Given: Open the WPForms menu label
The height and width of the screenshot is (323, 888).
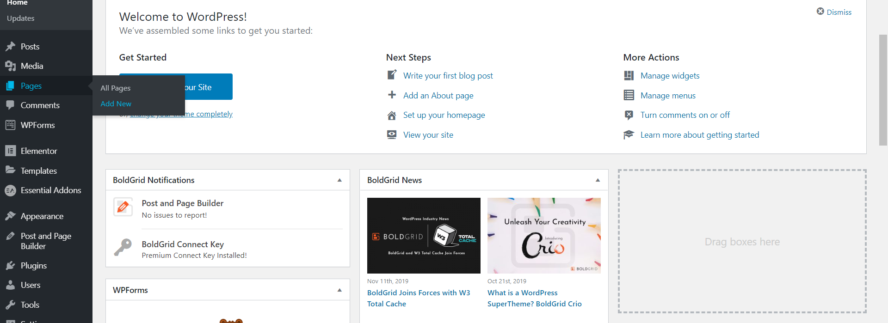Looking at the screenshot, I should pos(38,125).
